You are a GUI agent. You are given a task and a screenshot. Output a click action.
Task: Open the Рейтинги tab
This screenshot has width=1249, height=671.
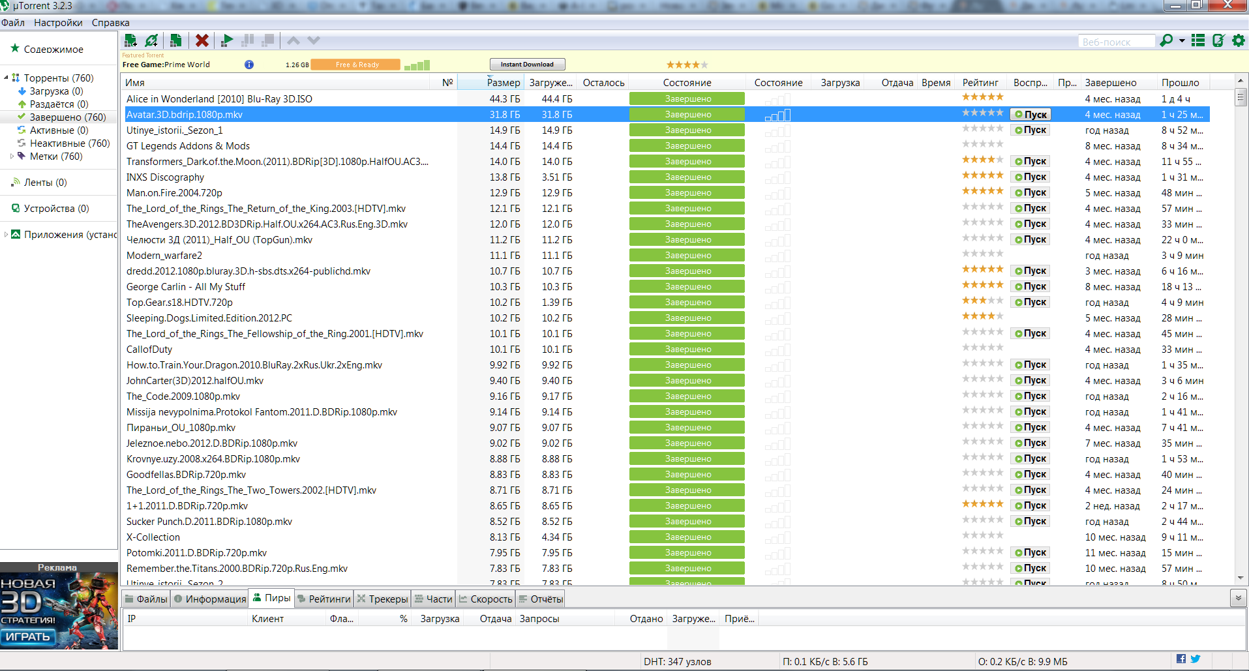tap(324, 599)
